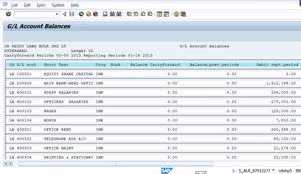Screen dimensions: 301x174
Task: Click the PRINTING & STATIONRY text
Action: point(69,157)
